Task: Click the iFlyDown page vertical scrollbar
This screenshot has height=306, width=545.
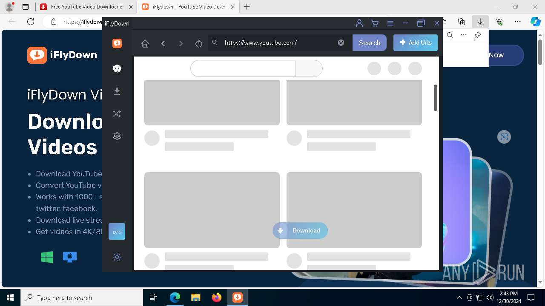Action: pyautogui.click(x=436, y=98)
